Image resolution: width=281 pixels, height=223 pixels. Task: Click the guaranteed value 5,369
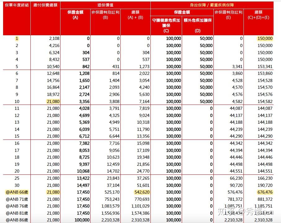84,122
